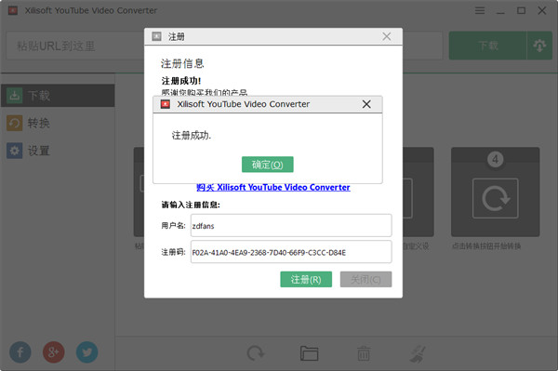Close the Xilisoft message box
The width and height of the screenshot is (558, 371).
(366, 104)
